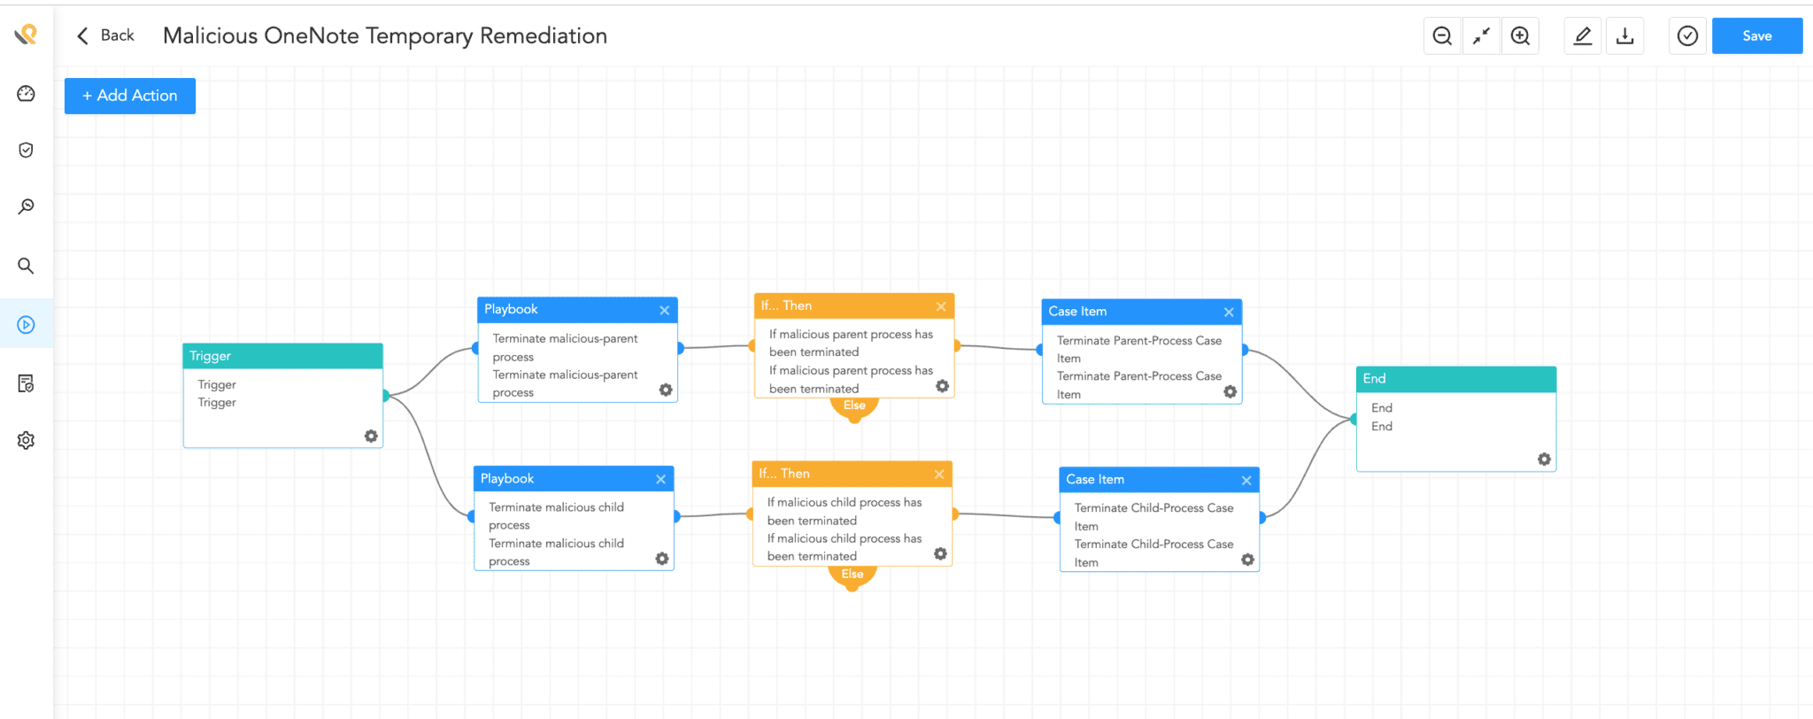
Task: Click the Add Action button
Action: pyautogui.click(x=130, y=96)
